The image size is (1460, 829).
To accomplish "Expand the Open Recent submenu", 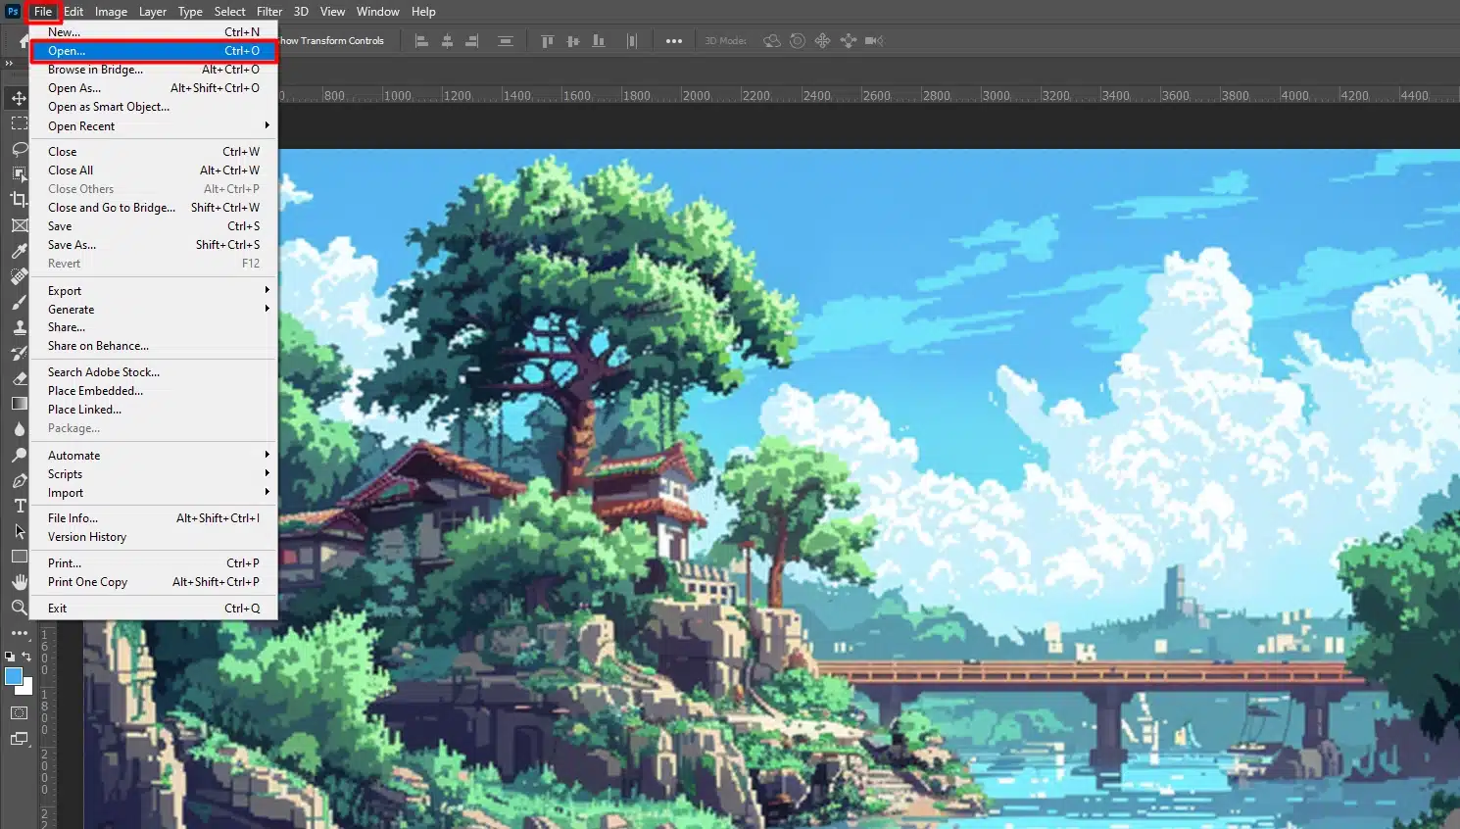I will point(154,126).
